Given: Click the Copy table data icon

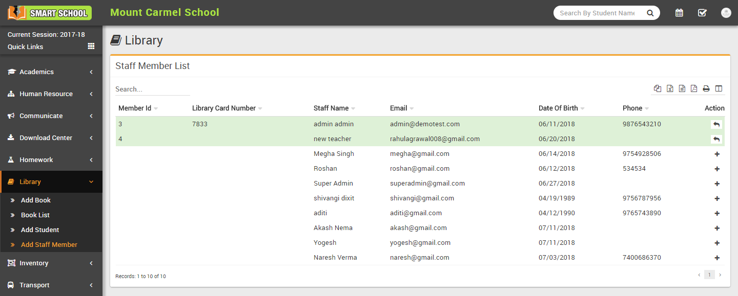Looking at the screenshot, I should 658,88.
